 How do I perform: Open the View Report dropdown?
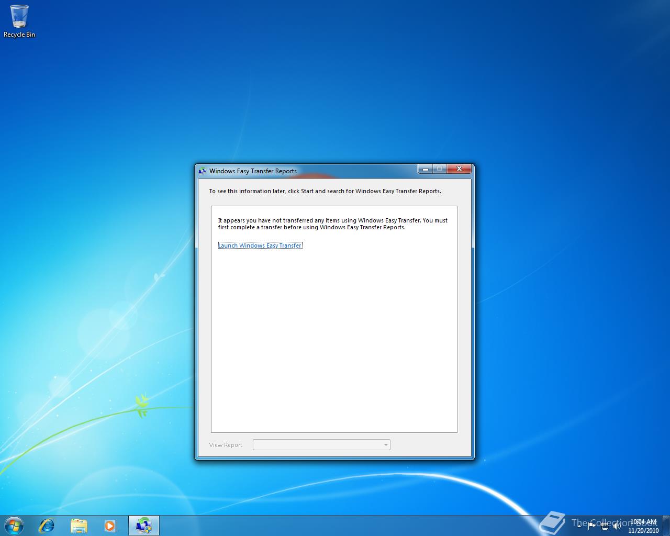(321, 445)
